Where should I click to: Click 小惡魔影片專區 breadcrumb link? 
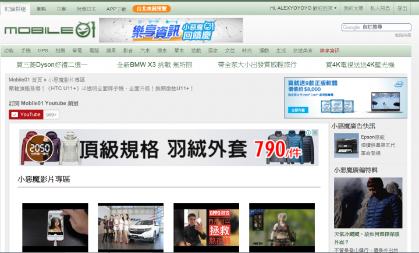click(x=66, y=80)
